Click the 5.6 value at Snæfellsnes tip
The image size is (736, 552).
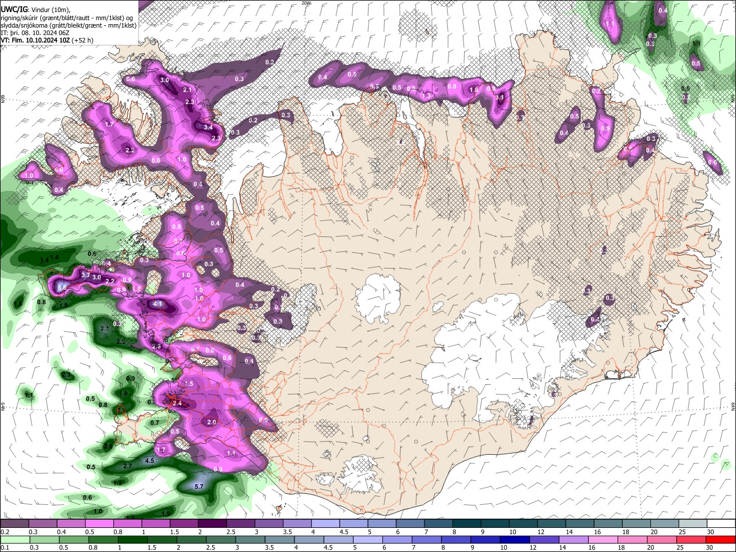pyautogui.click(x=63, y=287)
